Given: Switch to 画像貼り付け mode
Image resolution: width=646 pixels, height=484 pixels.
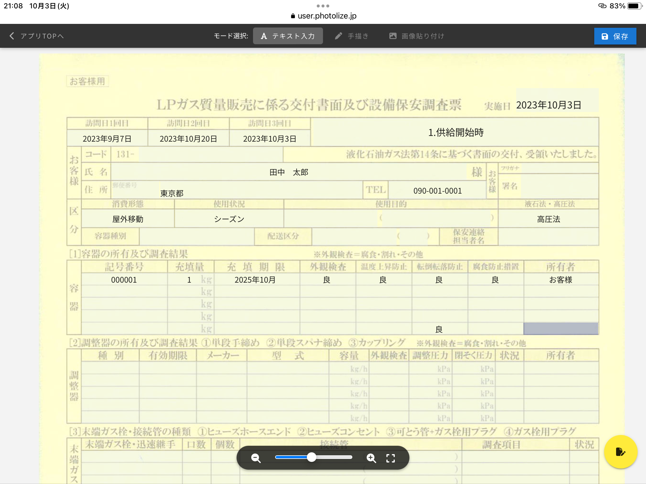Looking at the screenshot, I should (x=417, y=36).
